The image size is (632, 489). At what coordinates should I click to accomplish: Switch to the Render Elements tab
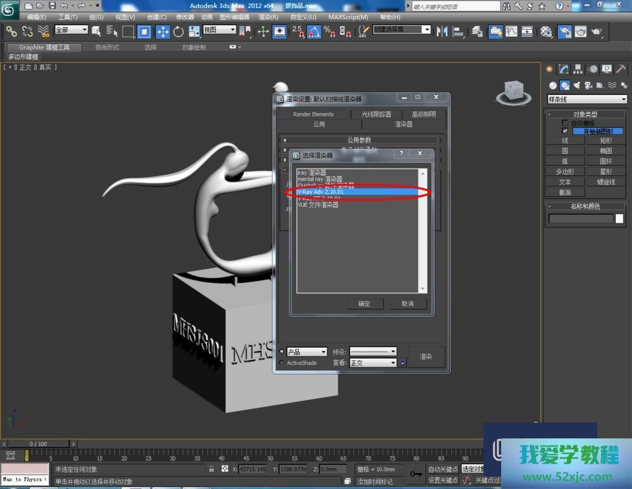(x=313, y=115)
